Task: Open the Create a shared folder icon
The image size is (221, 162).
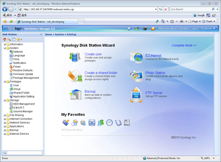Action: pyautogui.click(x=75, y=76)
